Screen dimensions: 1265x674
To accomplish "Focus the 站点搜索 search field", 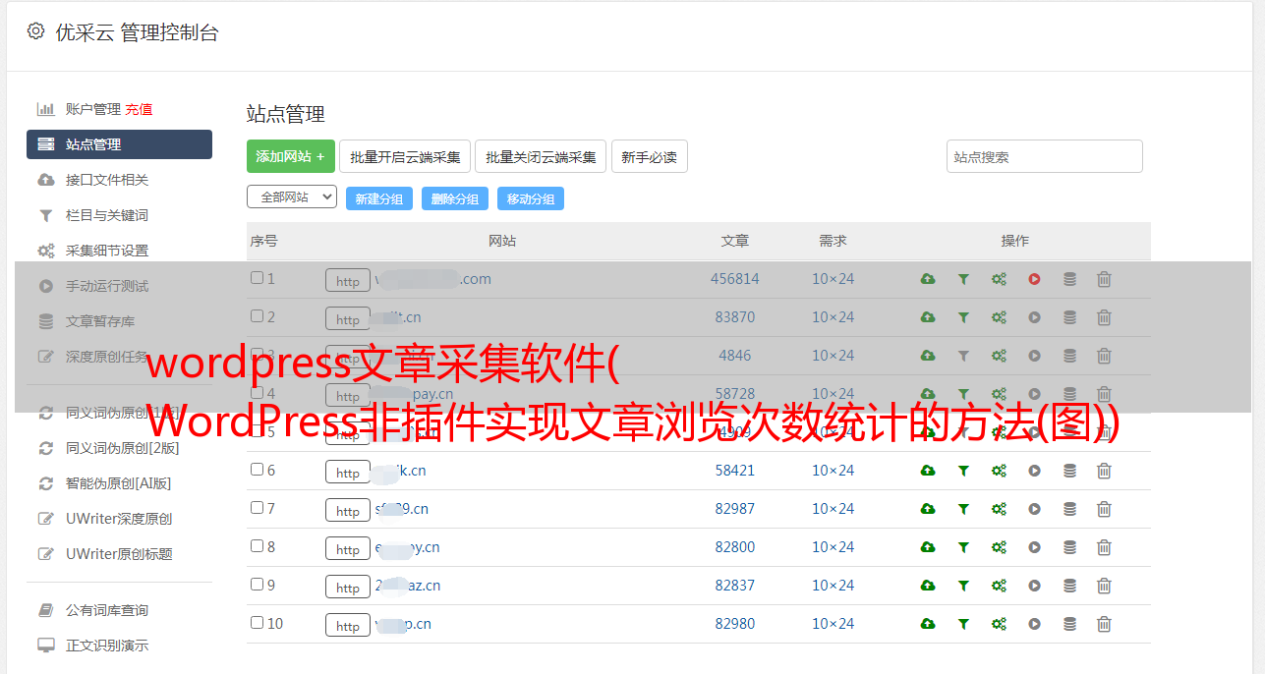I will pos(1045,156).
